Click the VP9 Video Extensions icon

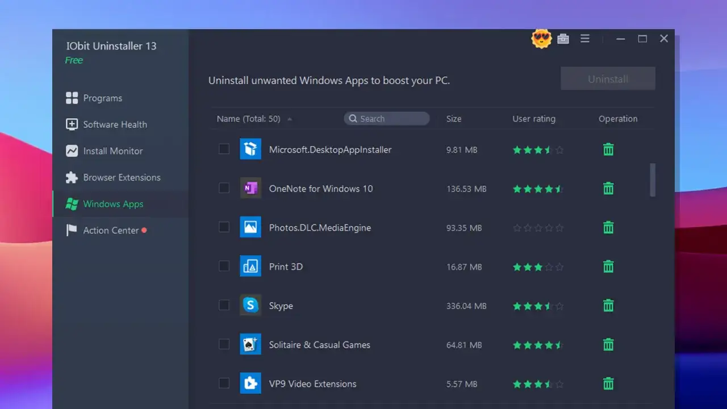pos(250,383)
